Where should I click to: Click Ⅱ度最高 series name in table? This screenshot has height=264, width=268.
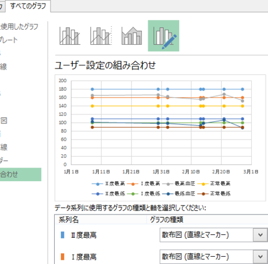point(83,235)
